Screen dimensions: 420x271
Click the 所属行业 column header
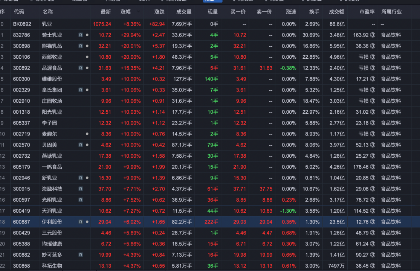pos(391,12)
